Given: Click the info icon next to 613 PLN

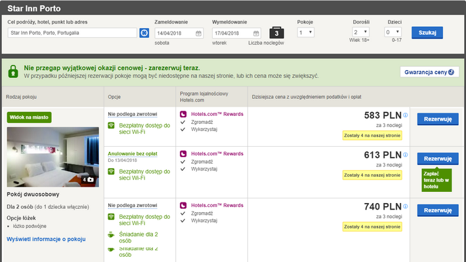Looking at the screenshot, I should [405, 155].
